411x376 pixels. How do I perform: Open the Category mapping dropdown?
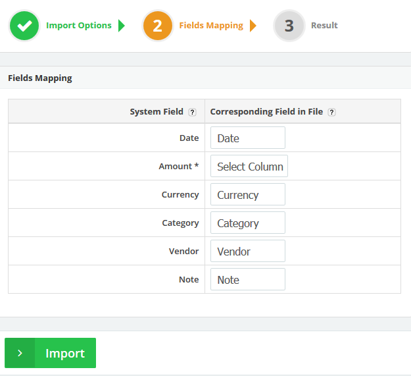(x=248, y=223)
